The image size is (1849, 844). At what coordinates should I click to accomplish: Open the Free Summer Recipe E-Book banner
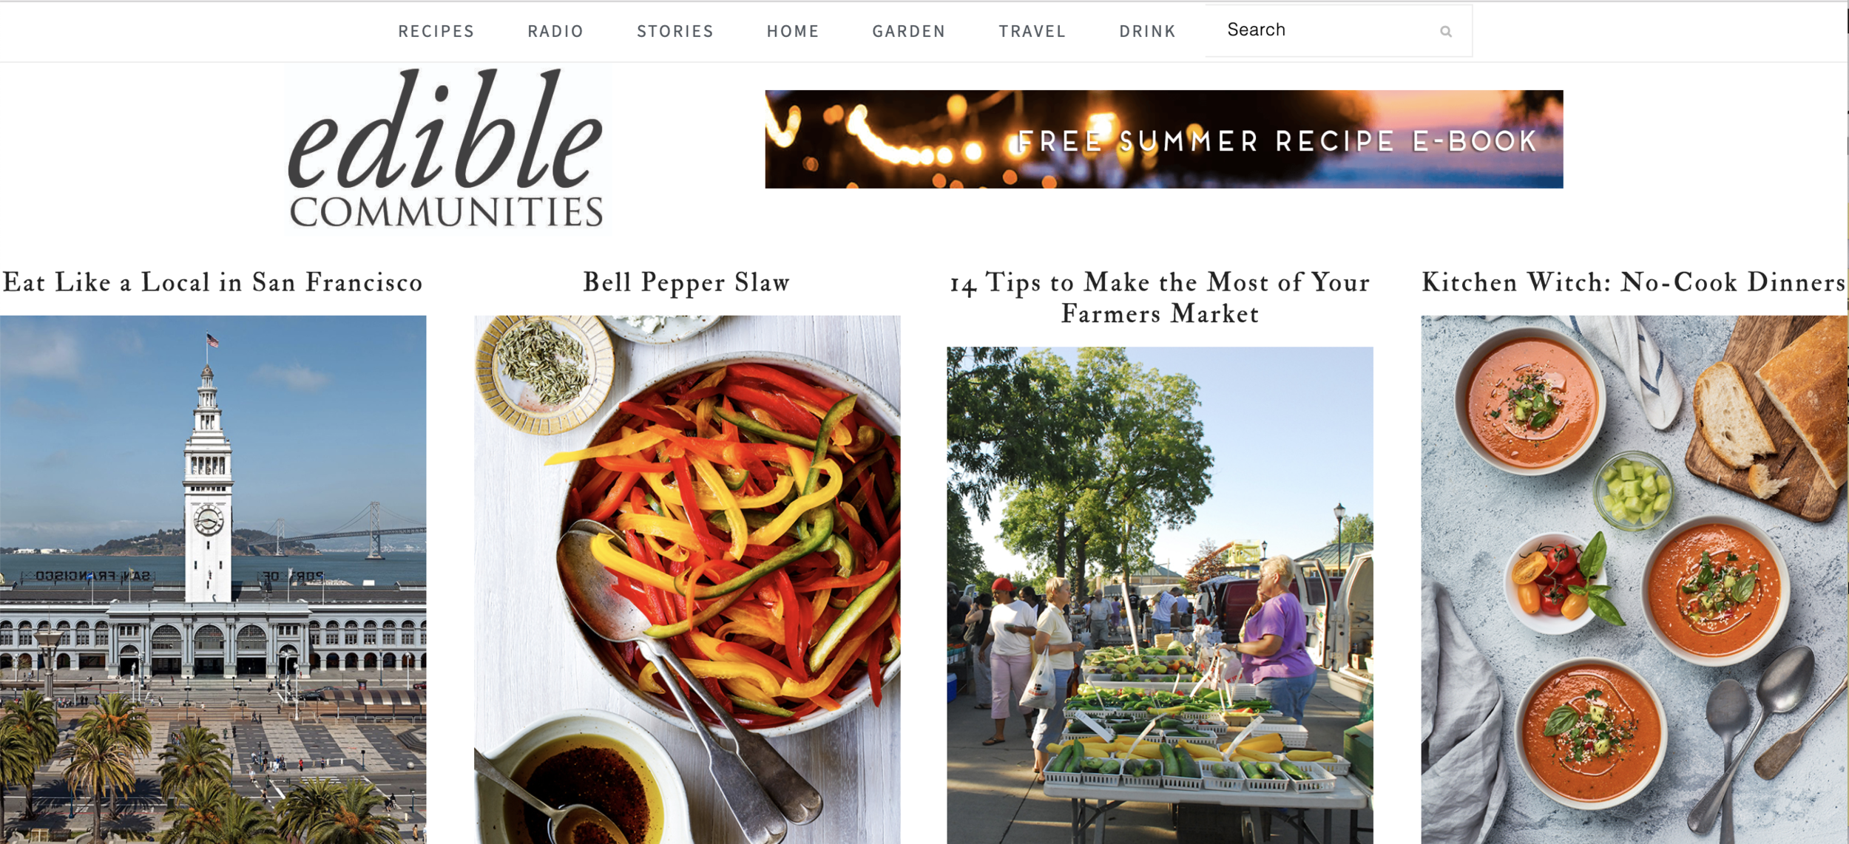click(1164, 139)
